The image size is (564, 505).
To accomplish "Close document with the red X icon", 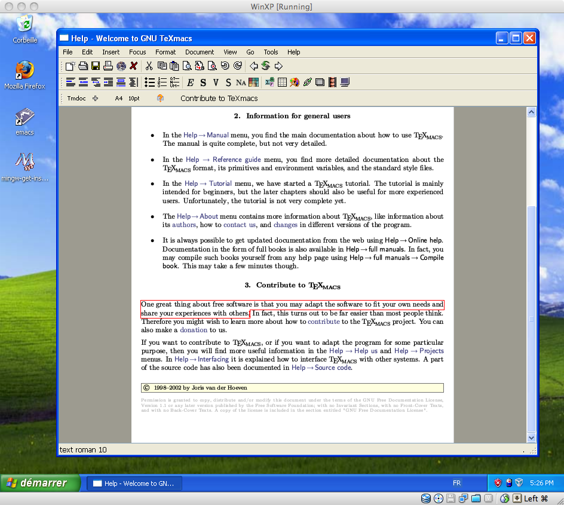I will (133, 66).
